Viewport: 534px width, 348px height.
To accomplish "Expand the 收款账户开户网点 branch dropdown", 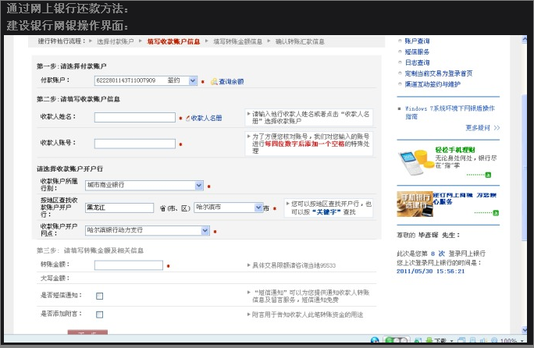I will click(205, 231).
